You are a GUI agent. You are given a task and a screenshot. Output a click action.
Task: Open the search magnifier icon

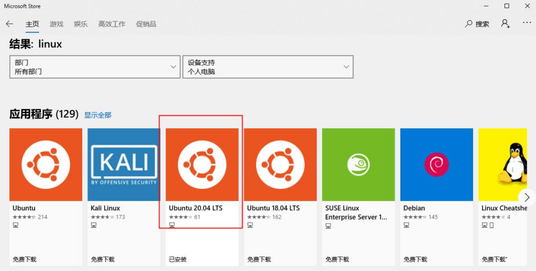click(x=468, y=24)
